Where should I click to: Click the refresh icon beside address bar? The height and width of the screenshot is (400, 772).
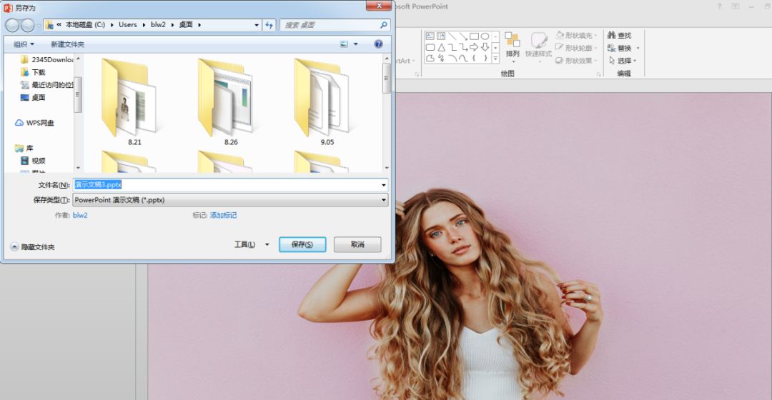tap(269, 25)
